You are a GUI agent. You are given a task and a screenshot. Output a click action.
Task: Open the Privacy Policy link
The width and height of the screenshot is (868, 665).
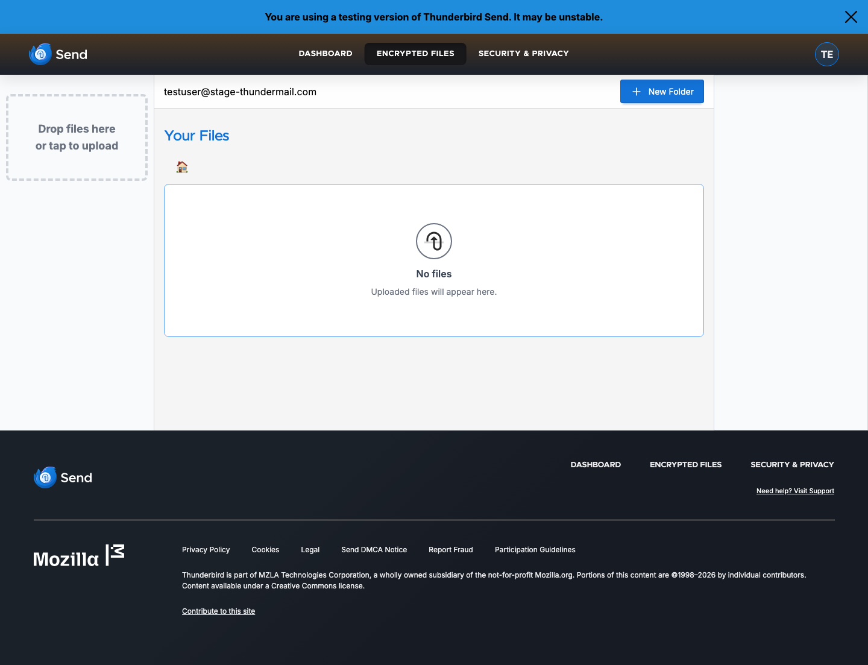coord(206,550)
